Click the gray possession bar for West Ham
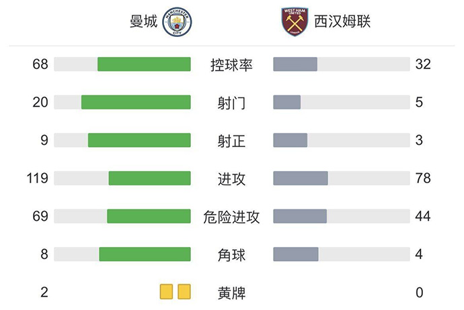Viewport: 464px width, 310px height. [295, 64]
